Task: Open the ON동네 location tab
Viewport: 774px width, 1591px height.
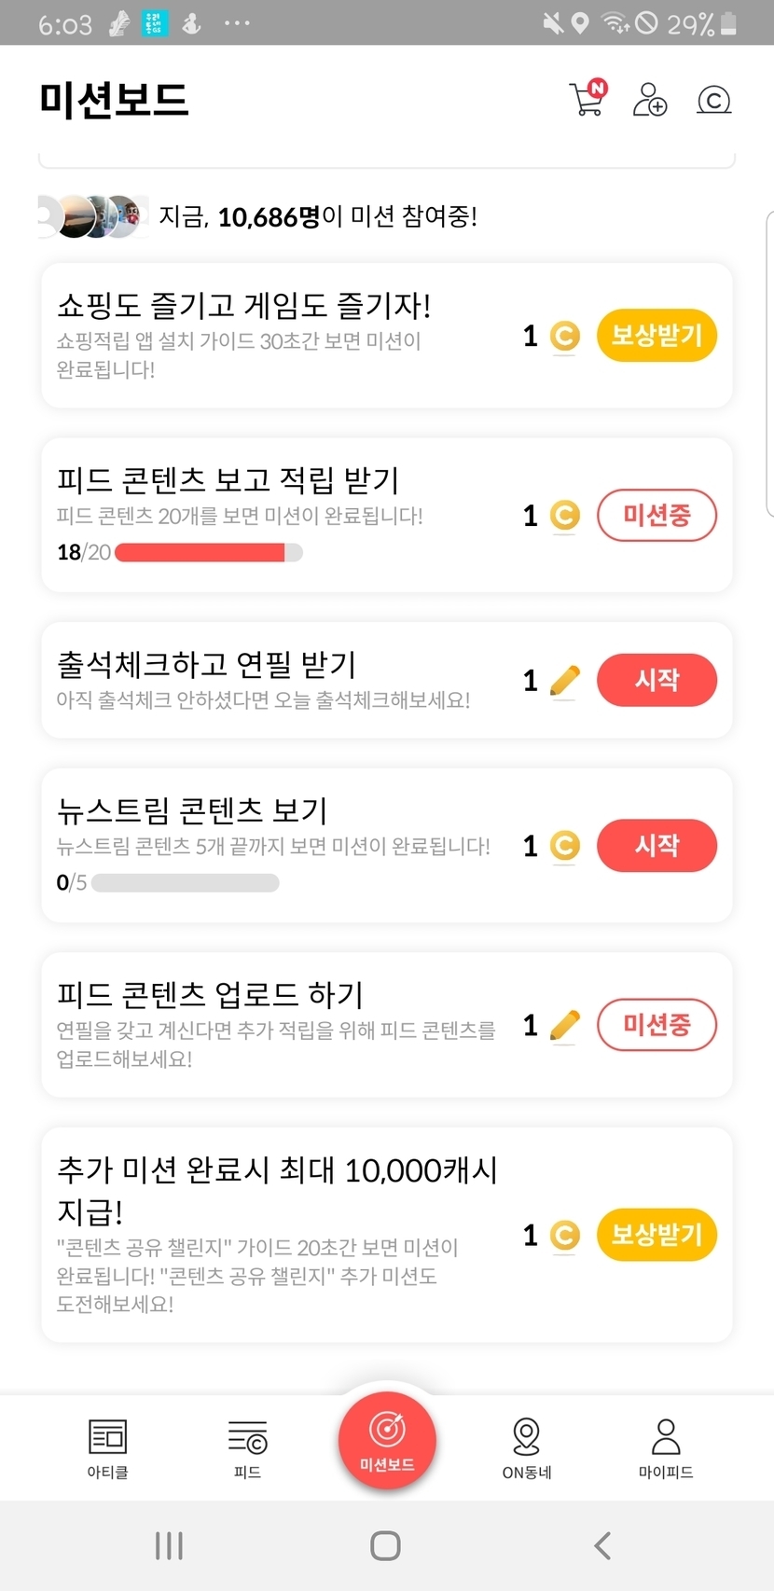Action: tap(527, 1448)
